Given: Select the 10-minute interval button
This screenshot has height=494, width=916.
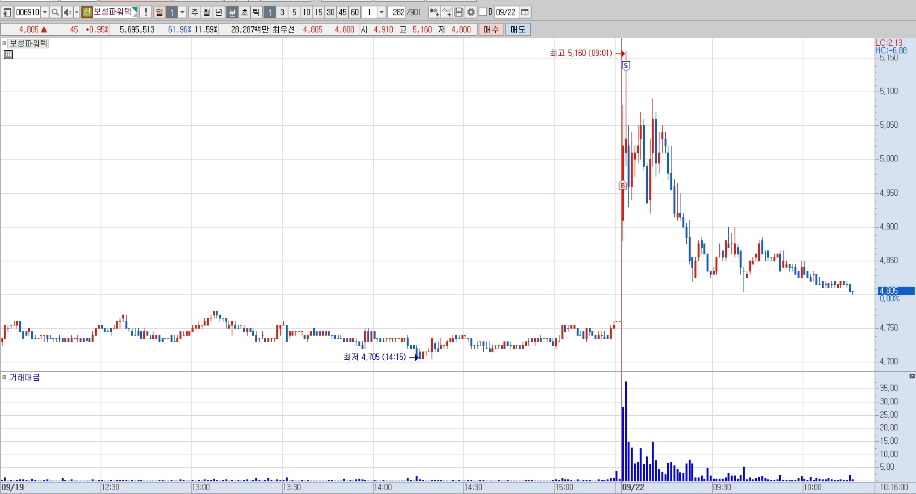Looking at the screenshot, I should [306, 12].
